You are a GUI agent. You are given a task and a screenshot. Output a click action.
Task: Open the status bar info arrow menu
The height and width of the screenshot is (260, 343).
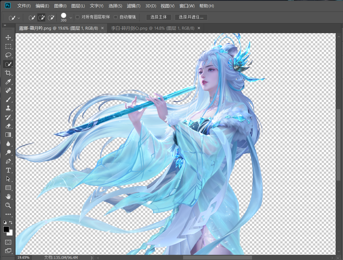point(92,258)
